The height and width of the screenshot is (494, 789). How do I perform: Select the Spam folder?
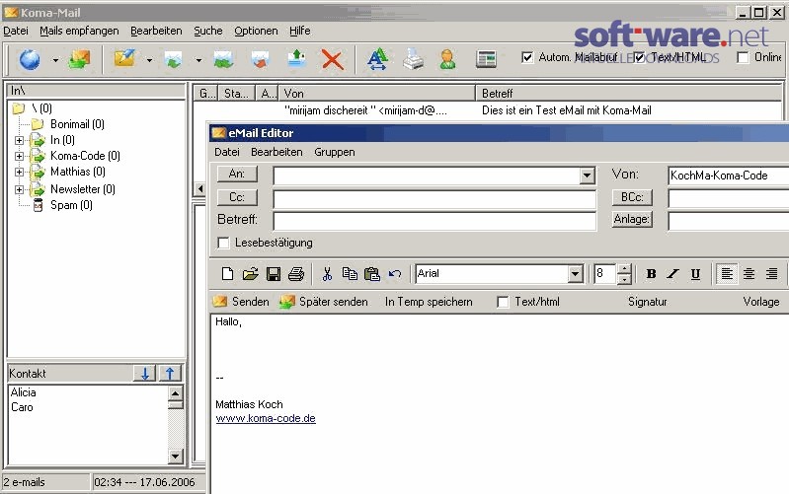[x=71, y=205]
